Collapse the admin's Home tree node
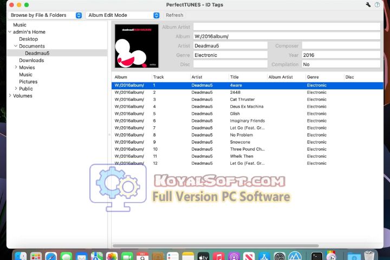 click(10, 32)
